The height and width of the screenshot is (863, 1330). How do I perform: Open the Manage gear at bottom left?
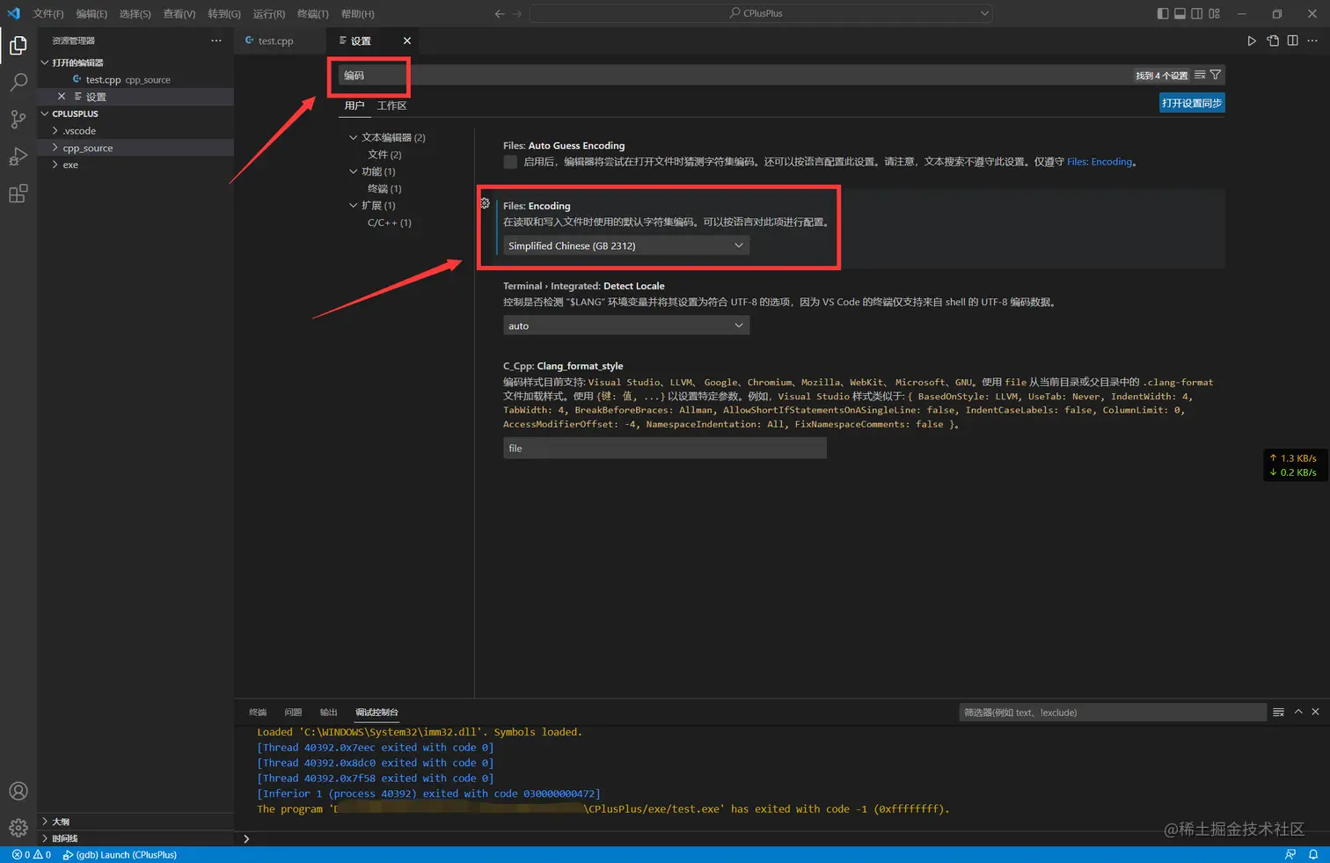pos(18,828)
